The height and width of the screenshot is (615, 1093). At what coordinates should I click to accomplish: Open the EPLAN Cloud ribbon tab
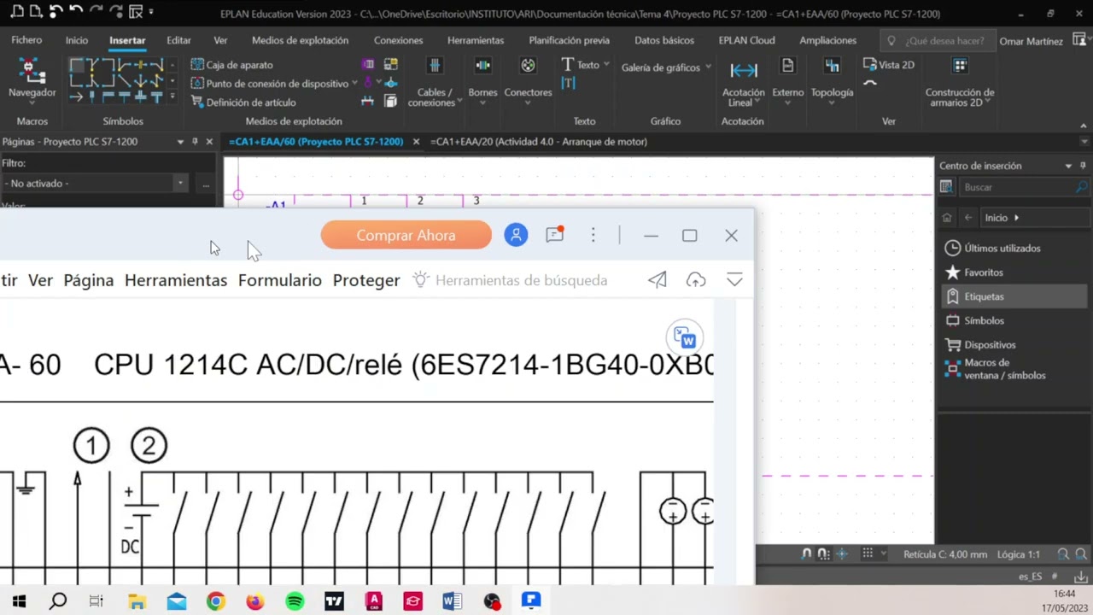coord(746,40)
